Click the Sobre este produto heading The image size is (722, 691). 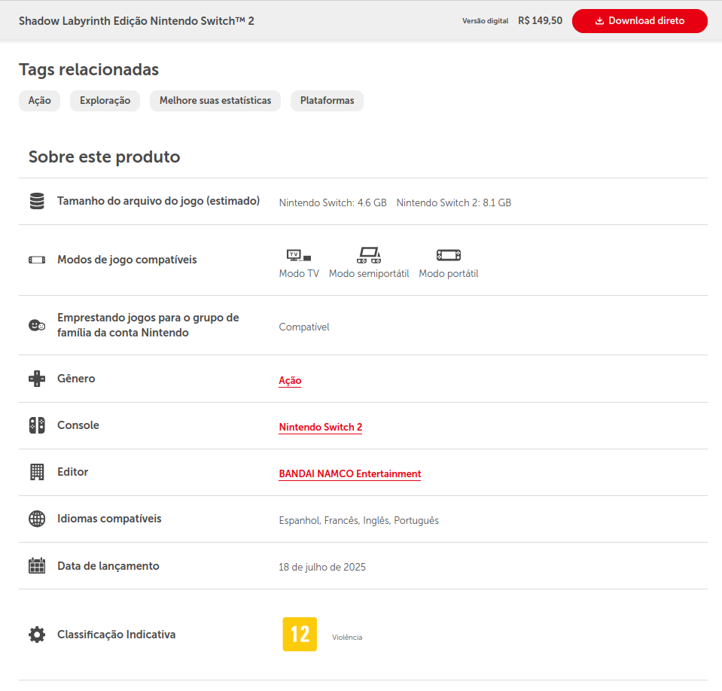point(105,157)
